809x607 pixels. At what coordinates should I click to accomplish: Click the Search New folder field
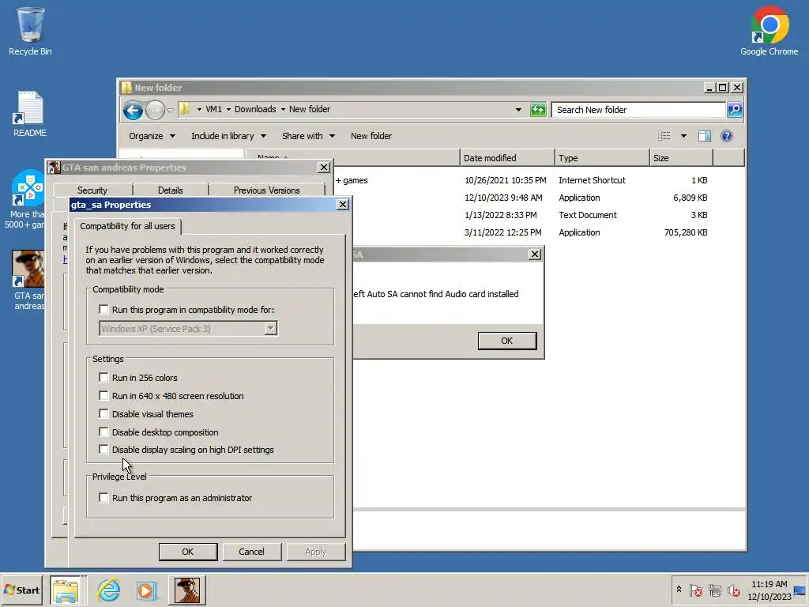coord(638,109)
